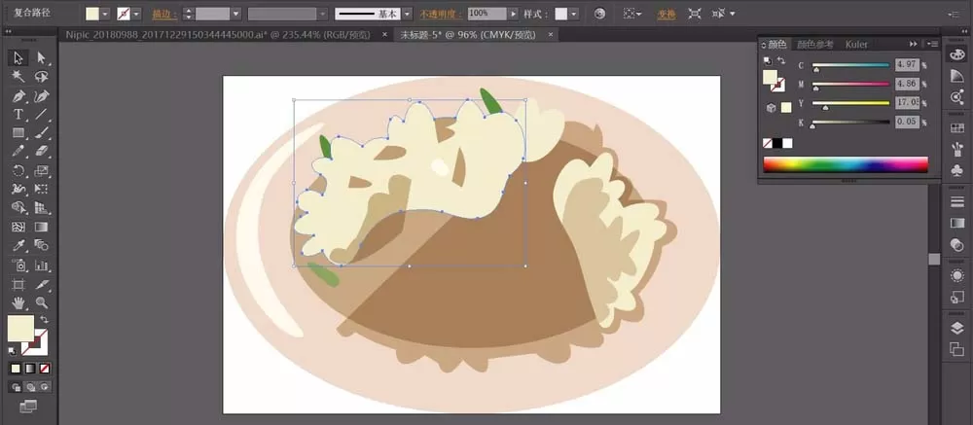Screen dimensions: 973x425
Task: Pick the Free Transform tool
Action: click(x=42, y=189)
